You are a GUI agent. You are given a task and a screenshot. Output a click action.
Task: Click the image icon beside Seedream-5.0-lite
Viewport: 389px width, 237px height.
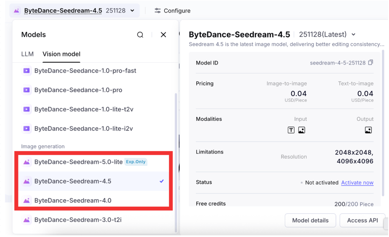click(x=26, y=162)
